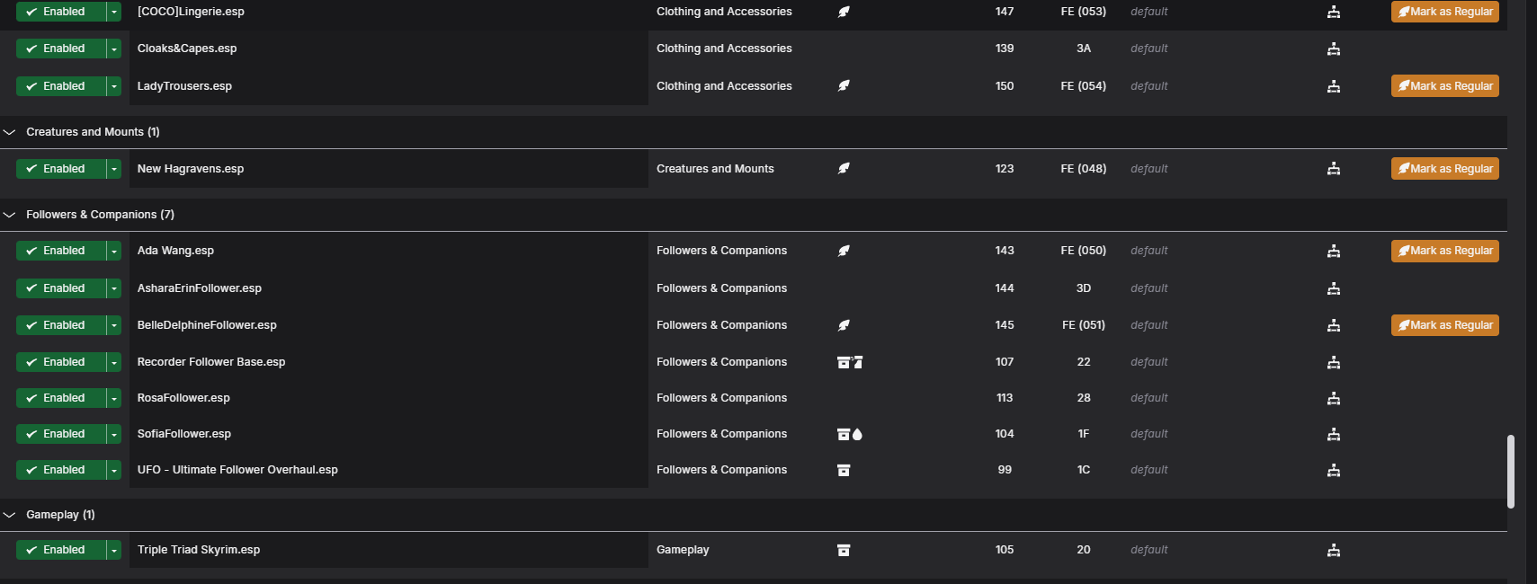
Task: Disable the Cloaks&Capes.esp plugin
Action: click(x=61, y=49)
